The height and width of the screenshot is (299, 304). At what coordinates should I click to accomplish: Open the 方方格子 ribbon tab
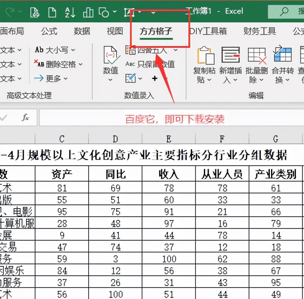156,31
